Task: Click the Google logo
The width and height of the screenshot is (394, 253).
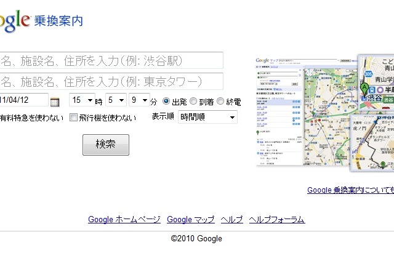Action: pyautogui.click(x=15, y=21)
